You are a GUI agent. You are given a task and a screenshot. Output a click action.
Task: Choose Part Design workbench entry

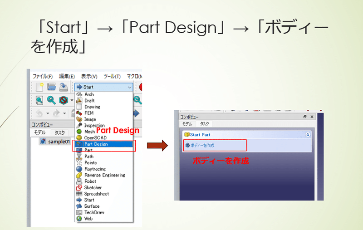(x=104, y=144)
